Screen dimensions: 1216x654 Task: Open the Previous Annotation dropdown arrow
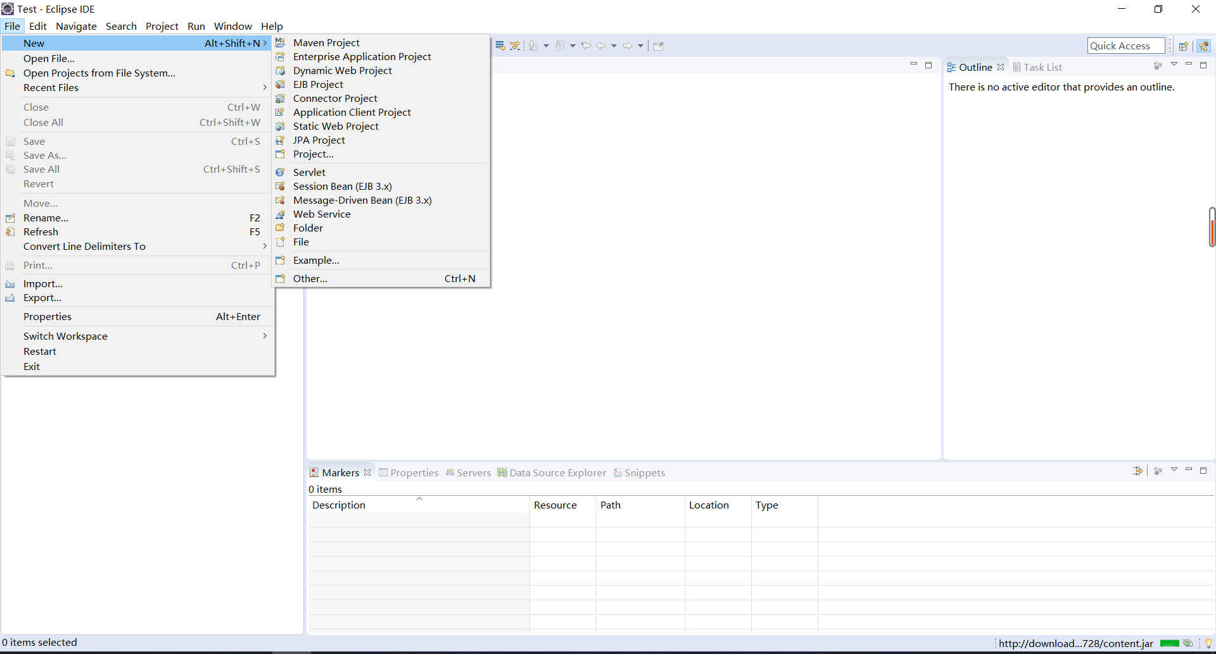pos(573,46)
